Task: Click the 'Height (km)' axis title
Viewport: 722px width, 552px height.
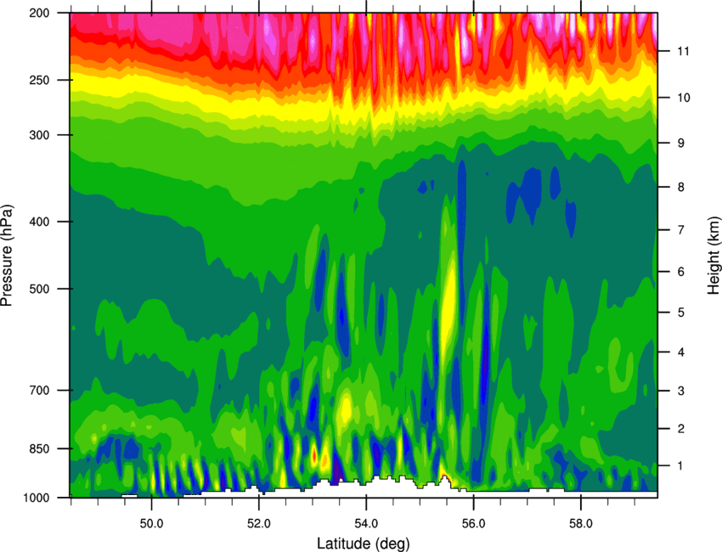Action: 714,255
